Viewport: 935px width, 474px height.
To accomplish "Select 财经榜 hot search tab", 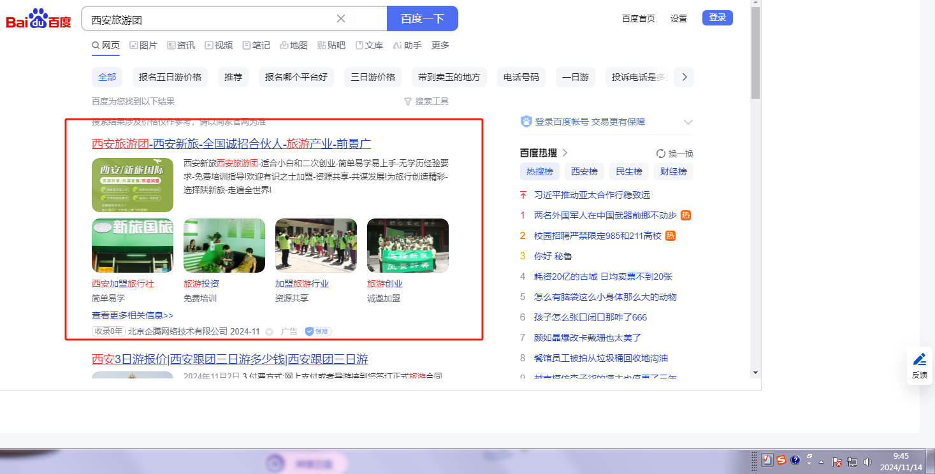I will (673, 171).
